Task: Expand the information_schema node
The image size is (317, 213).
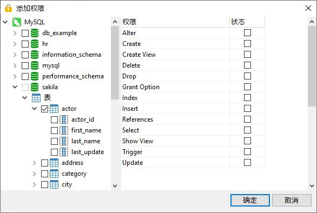Action: 15,55
